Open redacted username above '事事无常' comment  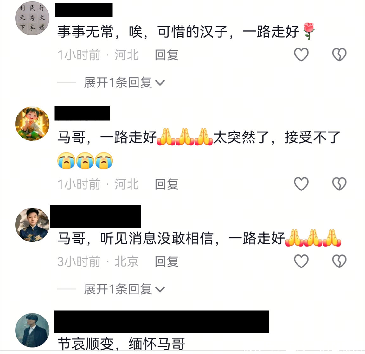coord(84,10)
